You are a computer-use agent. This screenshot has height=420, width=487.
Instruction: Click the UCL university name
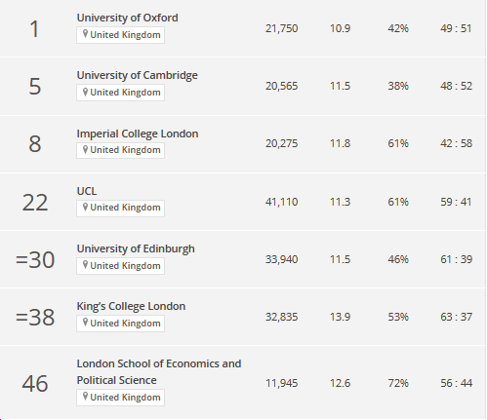pos(87,191)
